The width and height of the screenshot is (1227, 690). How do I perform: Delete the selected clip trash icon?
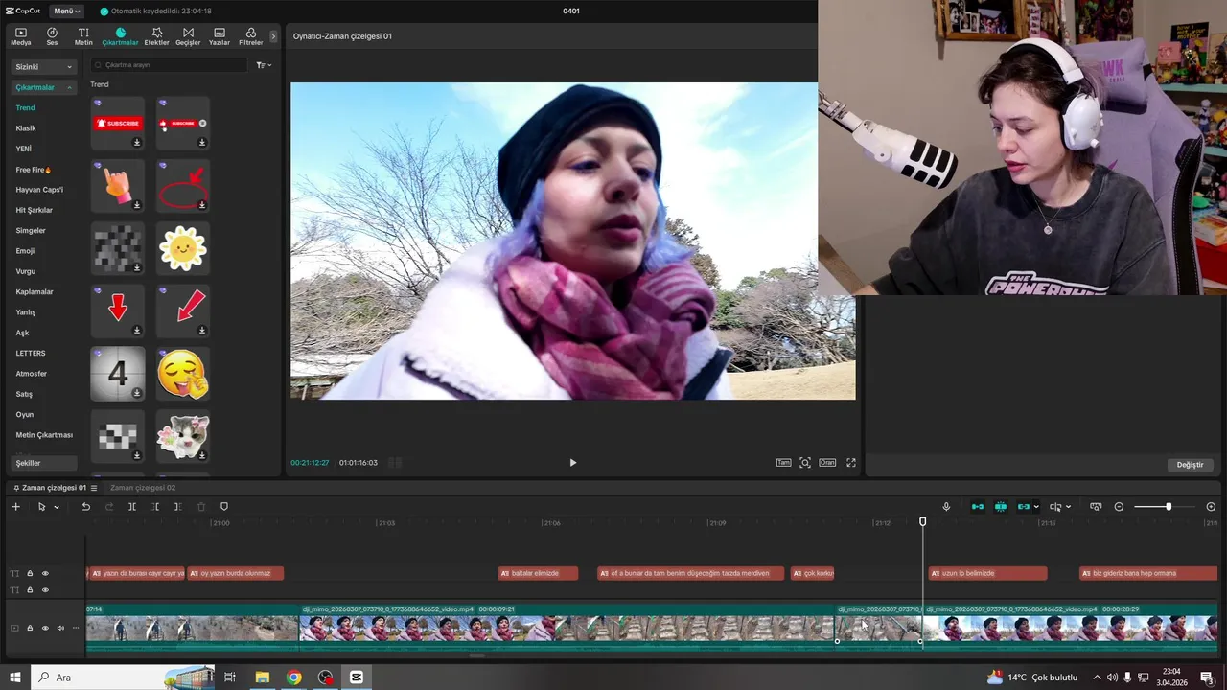coord(201,507)
